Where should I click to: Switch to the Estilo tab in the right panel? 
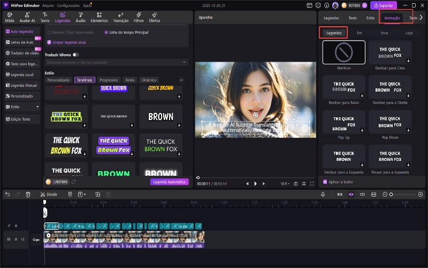370,18
